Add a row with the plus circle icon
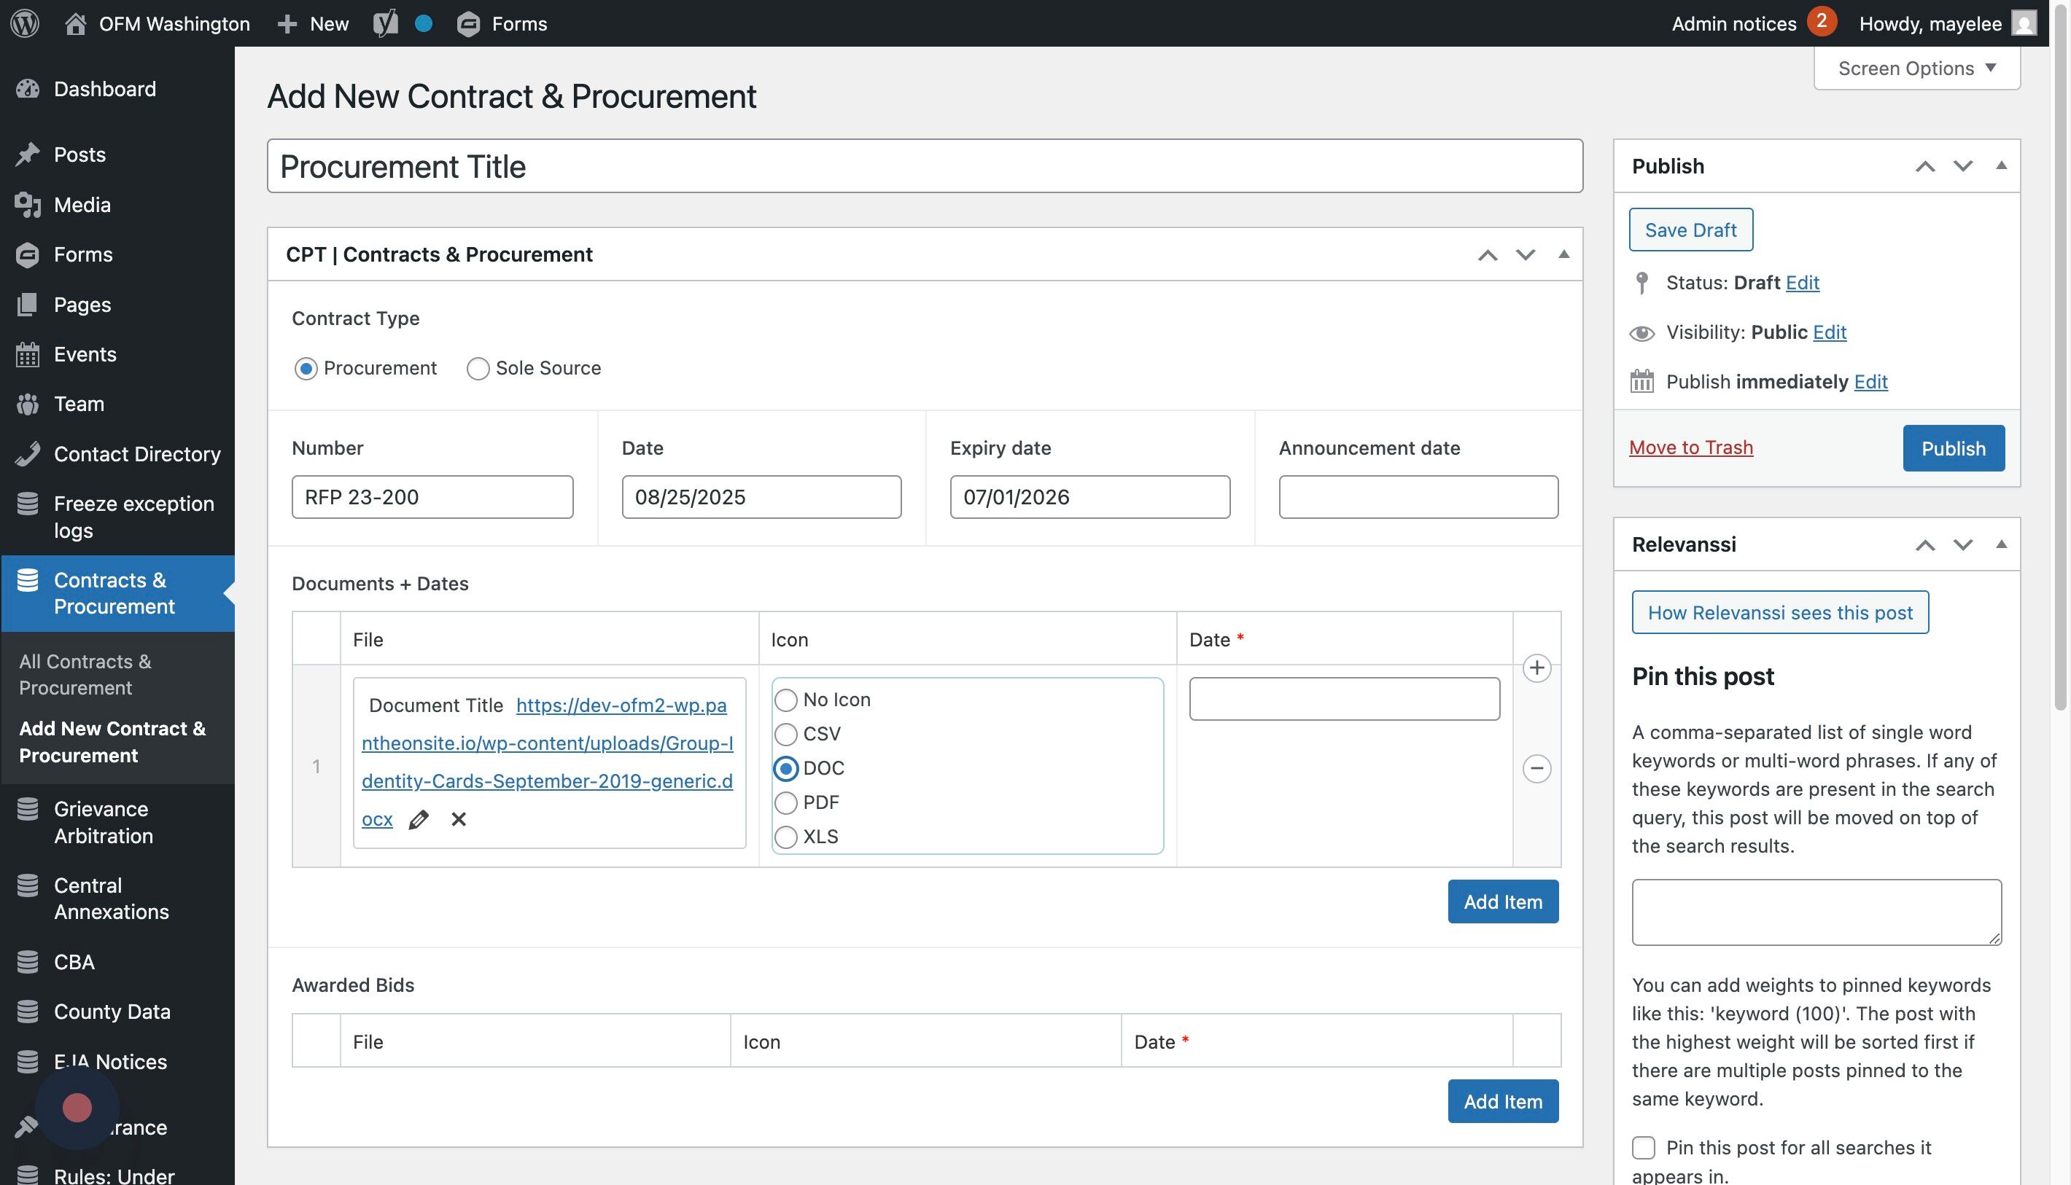This screenshot has height=1185, width=2071. pyautogui.click(x=1536, y=668)
